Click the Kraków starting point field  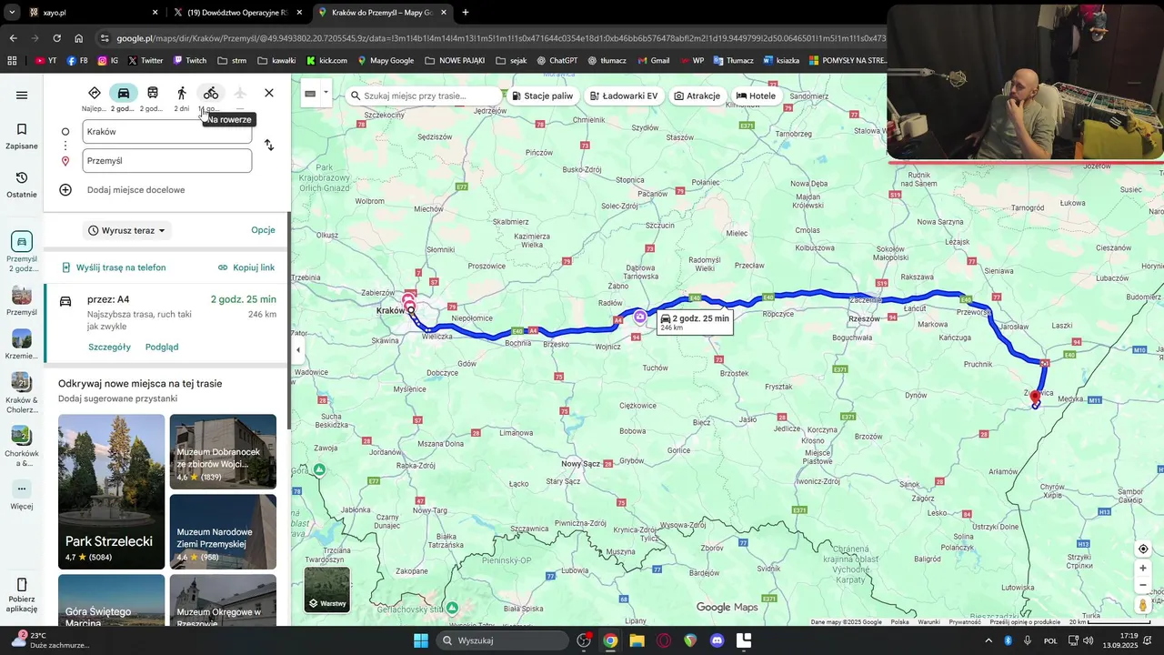point(166,132)
